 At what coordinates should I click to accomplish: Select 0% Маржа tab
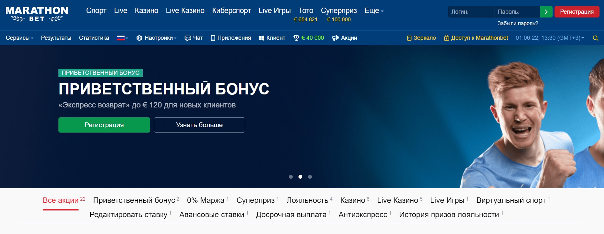pyautogui.click(x=208, y=200)
